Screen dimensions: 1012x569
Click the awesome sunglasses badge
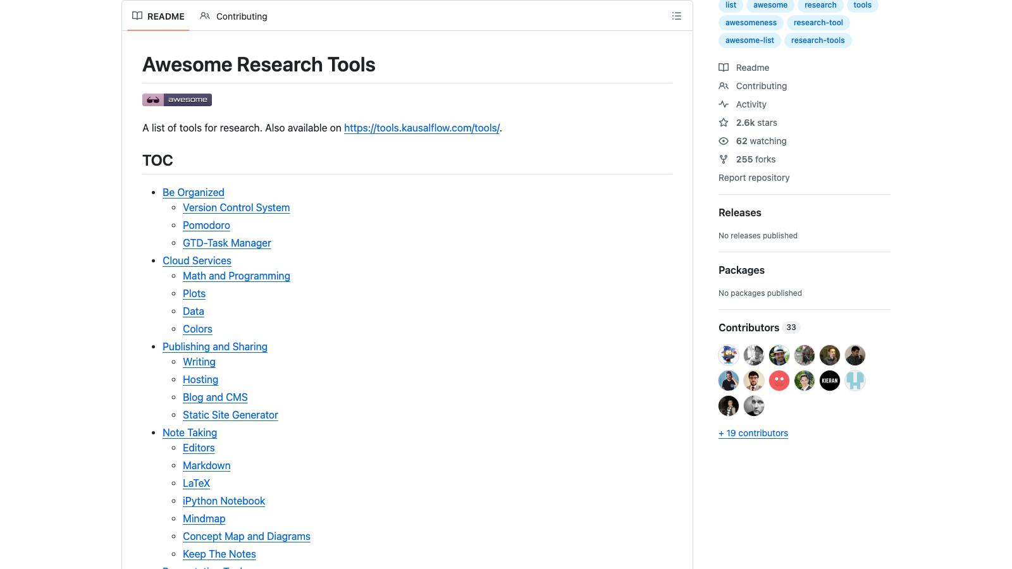(x=177, y=99)
